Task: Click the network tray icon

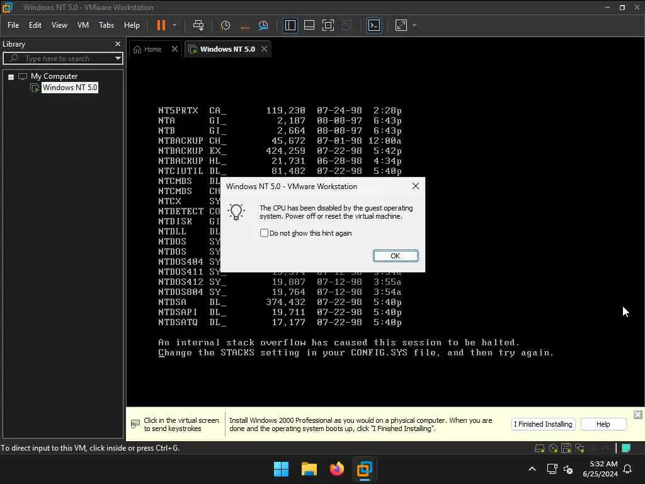Action: tap(552, 469)
